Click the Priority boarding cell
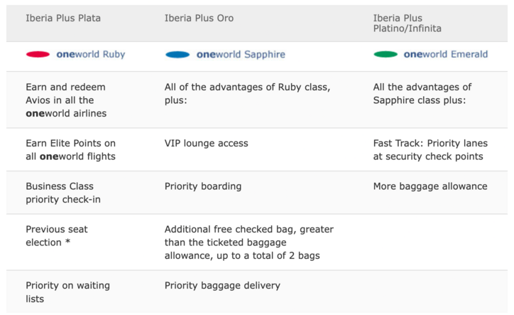The width and height of the screenshot is (514, 315). [203, 186]
